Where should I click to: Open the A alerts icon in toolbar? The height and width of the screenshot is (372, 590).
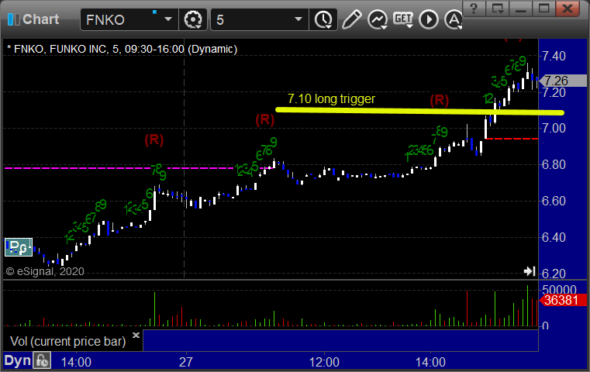(454, 19)
